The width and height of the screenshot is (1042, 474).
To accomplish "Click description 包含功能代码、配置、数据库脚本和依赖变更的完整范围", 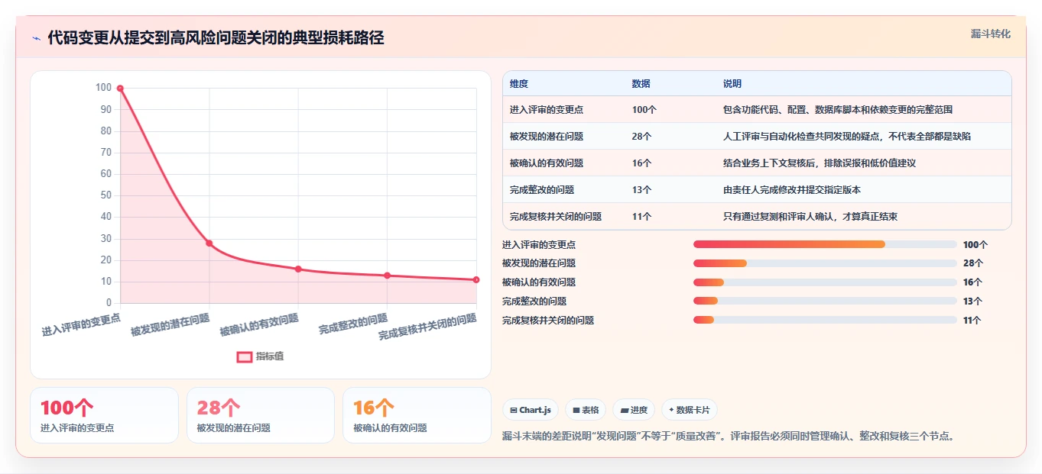I will 838,110.
